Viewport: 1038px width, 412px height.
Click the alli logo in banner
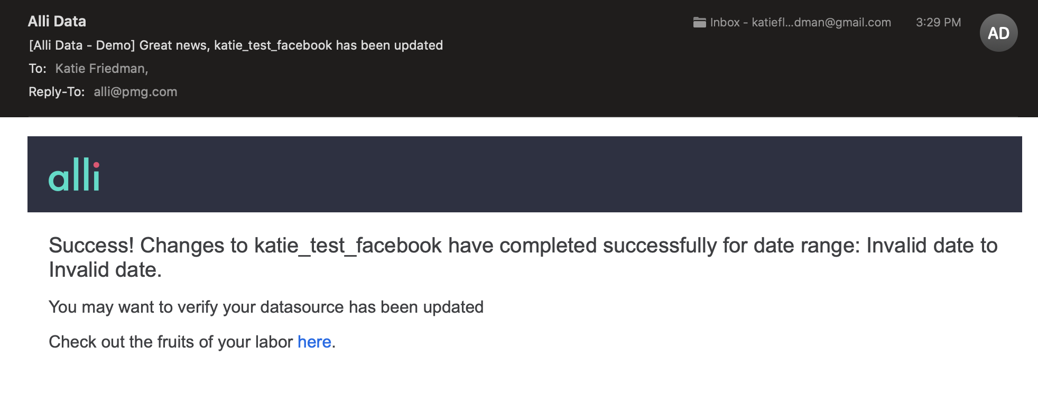click(74, 175)
